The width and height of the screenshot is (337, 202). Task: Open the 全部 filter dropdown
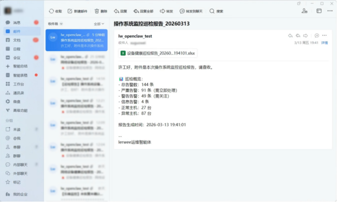click(99, 24)
